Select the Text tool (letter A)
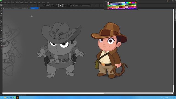 (x=1, y=31)
